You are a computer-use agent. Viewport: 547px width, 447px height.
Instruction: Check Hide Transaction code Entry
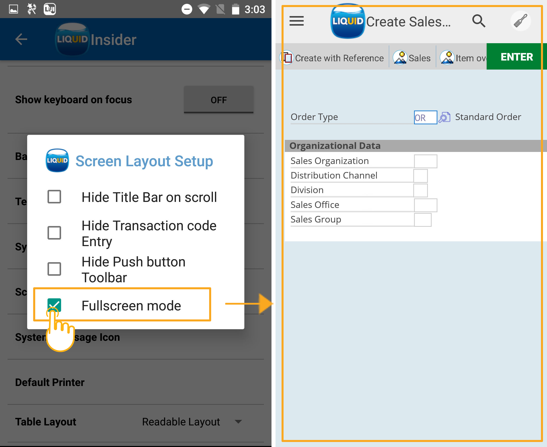tap(54, 233)
